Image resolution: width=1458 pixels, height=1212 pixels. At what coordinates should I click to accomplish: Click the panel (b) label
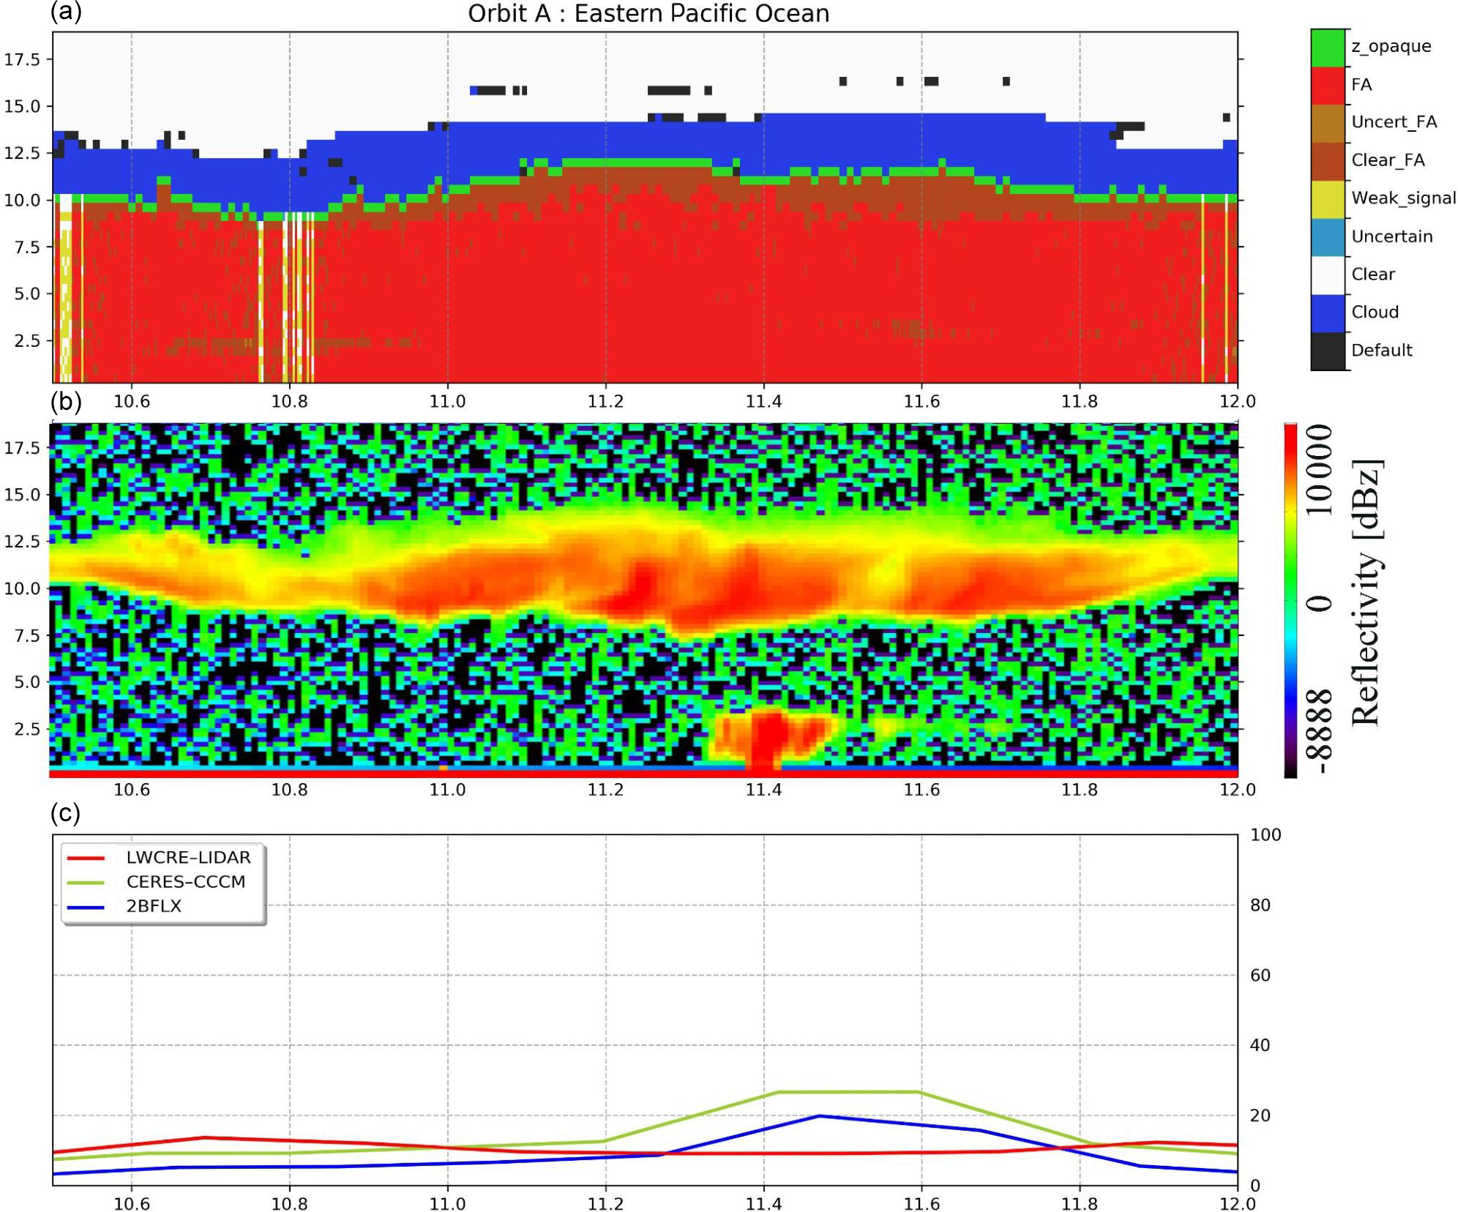[66, 402]
